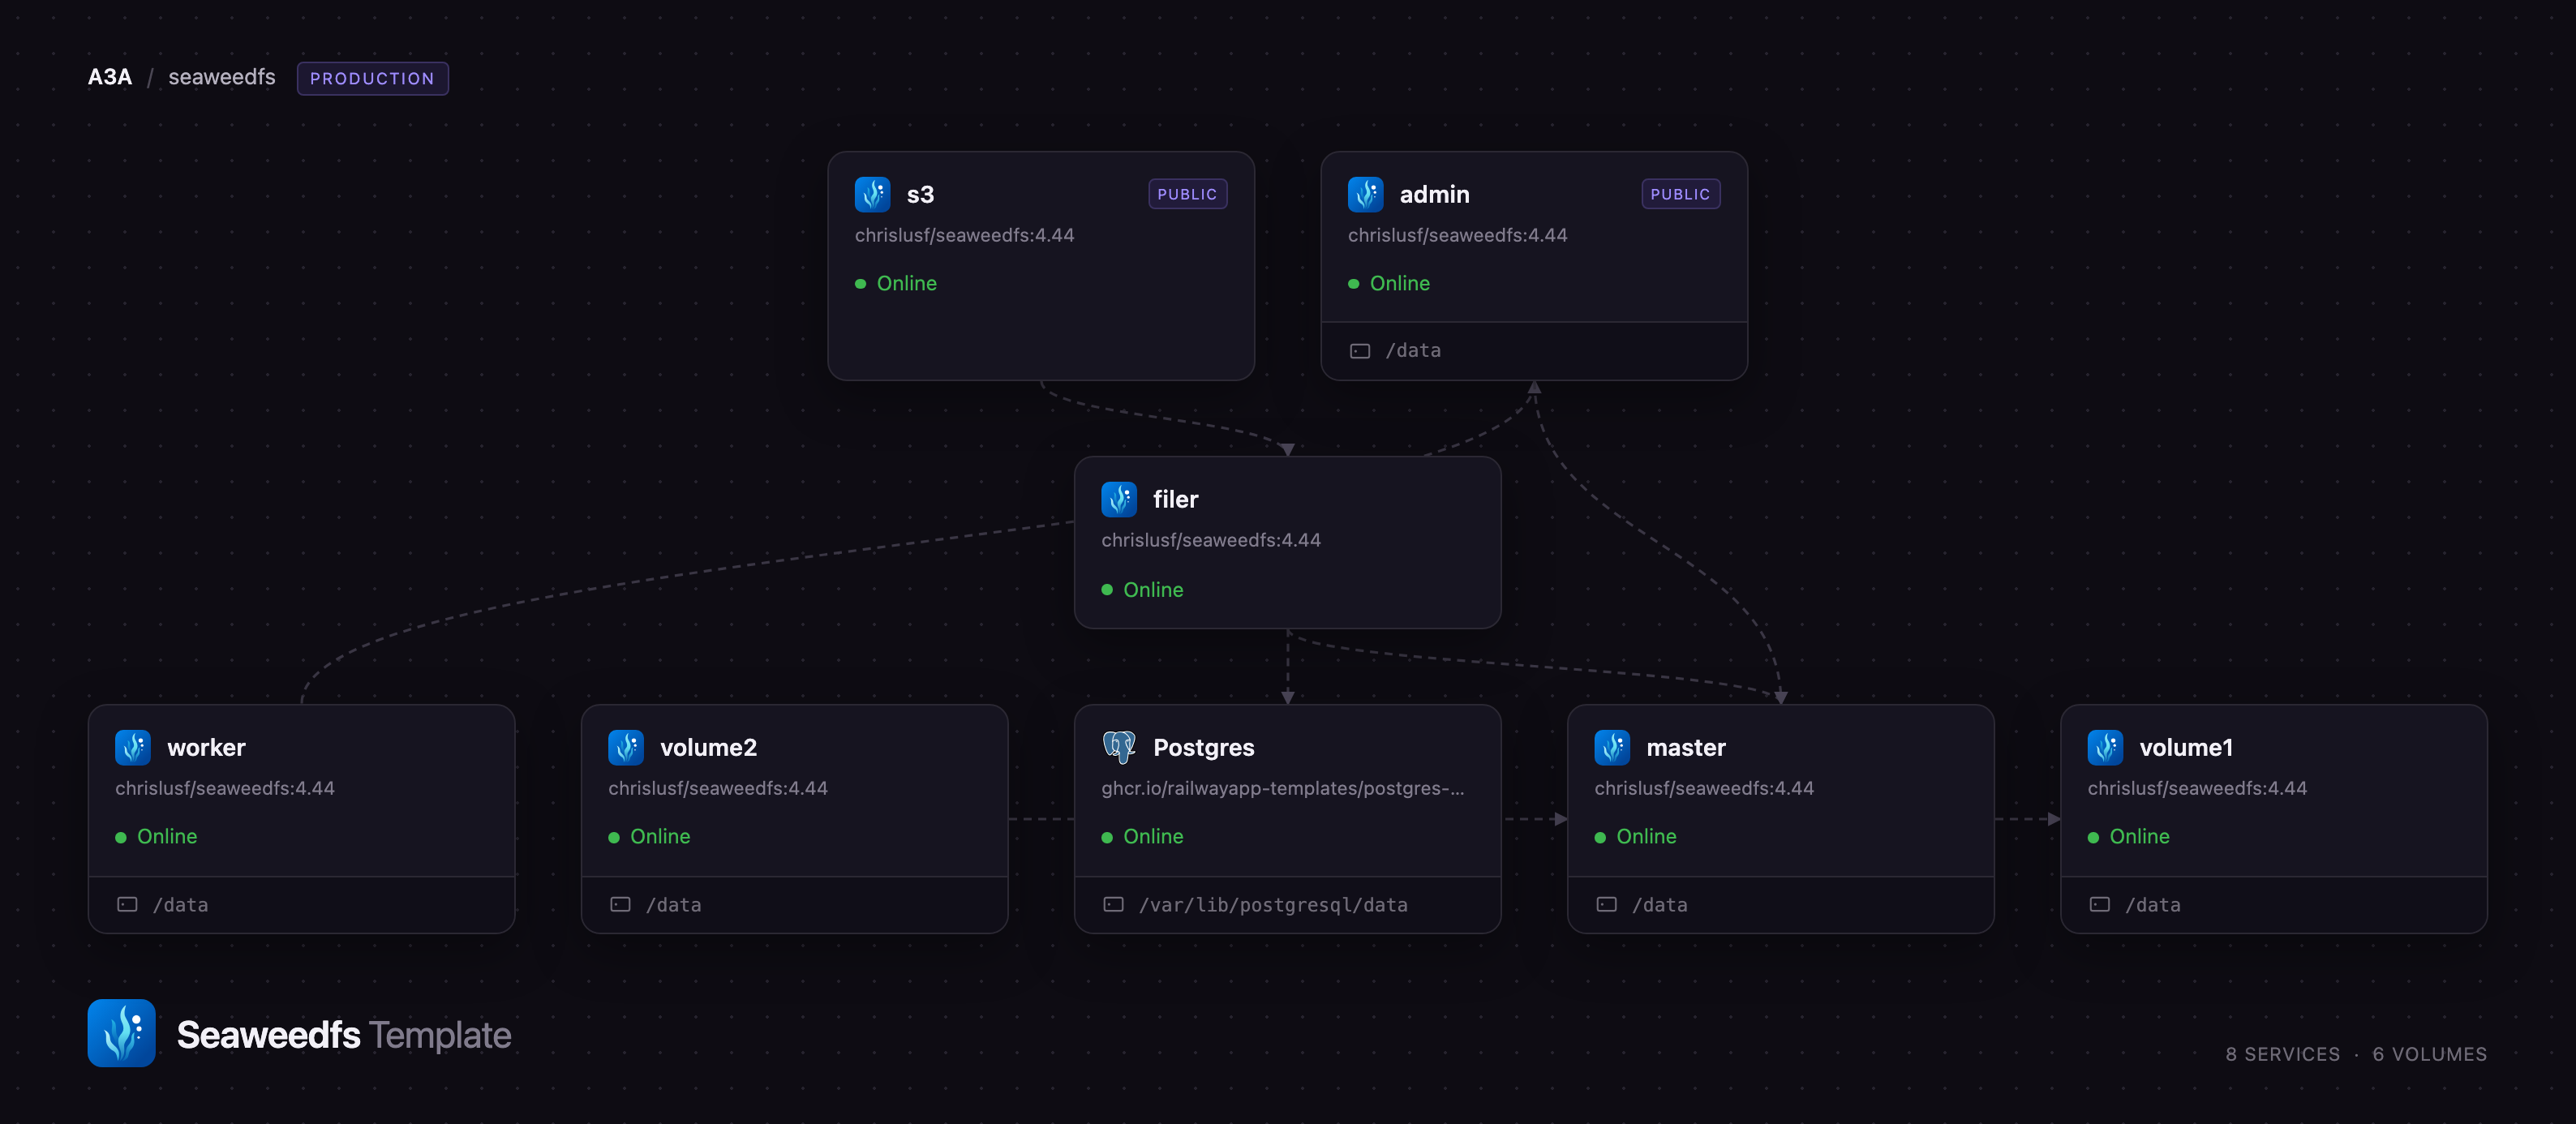This screenshot has height=1124, width=2576.
Task: Click the master service SeaweedFS icon
Action: (1612, 747)
